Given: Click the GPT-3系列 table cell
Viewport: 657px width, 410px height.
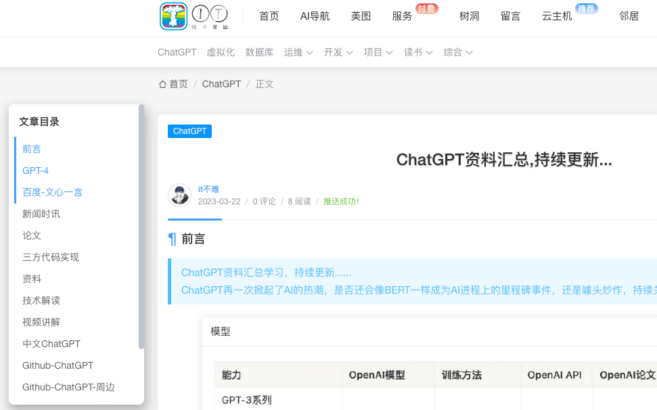Looking at the screenshot, I should pyautogui.click(x=247, y=401).
